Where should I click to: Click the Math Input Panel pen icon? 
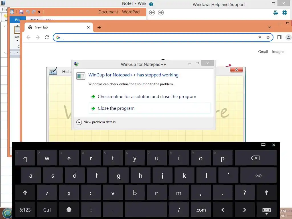tap(53, 71)
